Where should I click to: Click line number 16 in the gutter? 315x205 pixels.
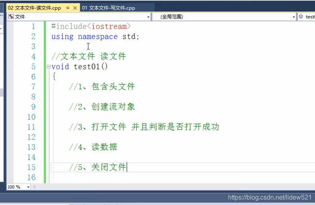[x=31, y=177]
